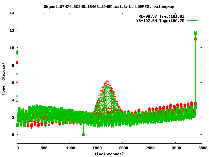Click the y-axis tick label 4
The image size is (209, 157).
[13, 100]
